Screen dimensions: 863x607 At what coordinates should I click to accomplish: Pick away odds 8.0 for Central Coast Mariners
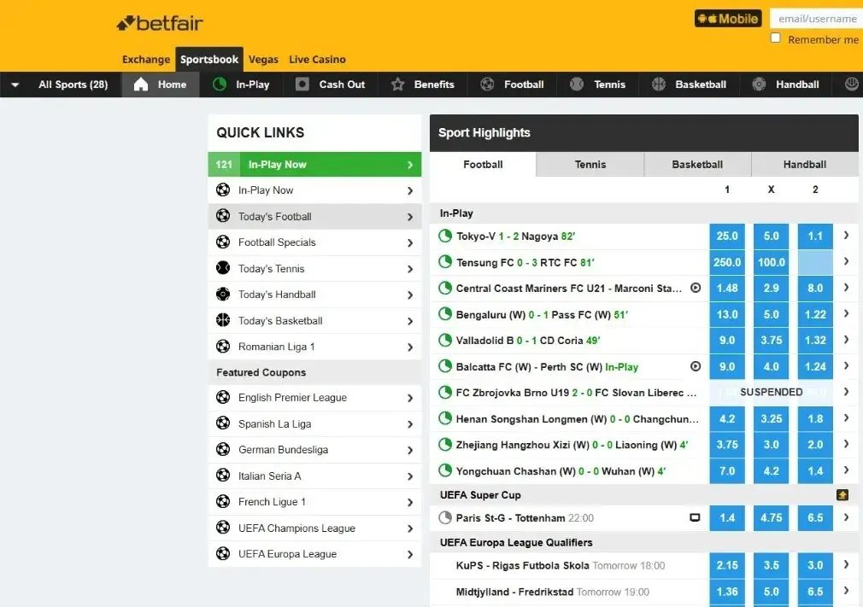815,288
